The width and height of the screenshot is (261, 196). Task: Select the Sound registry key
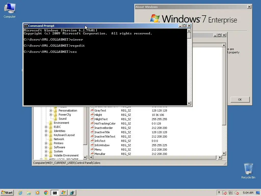(x=62, y=119)
